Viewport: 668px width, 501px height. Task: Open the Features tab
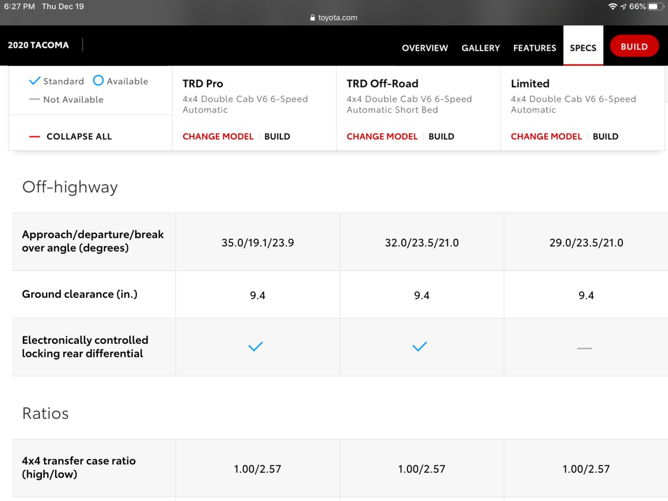534,48
